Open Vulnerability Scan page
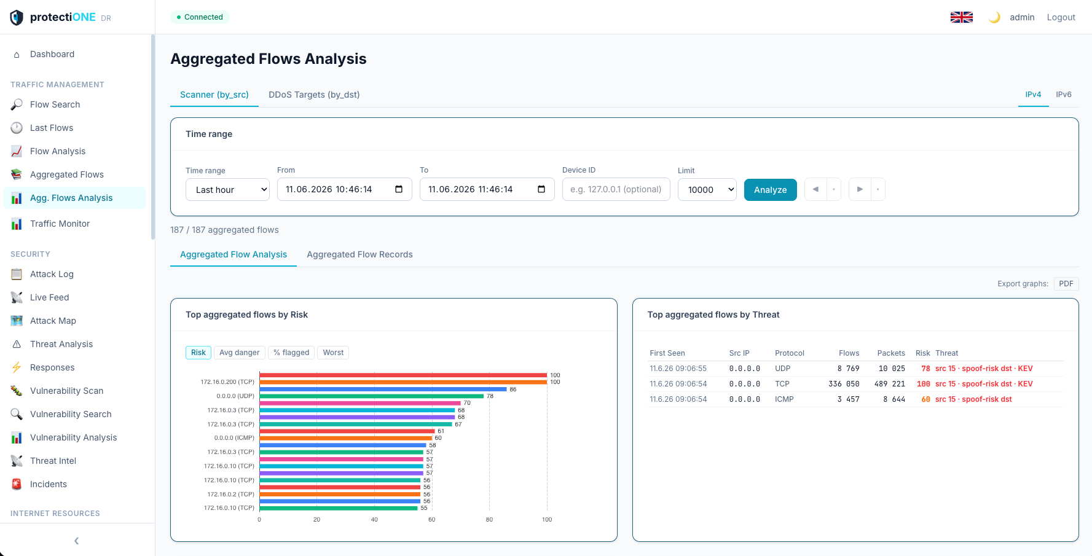This screenshot has width=1092, height=556. pos(74,391)
